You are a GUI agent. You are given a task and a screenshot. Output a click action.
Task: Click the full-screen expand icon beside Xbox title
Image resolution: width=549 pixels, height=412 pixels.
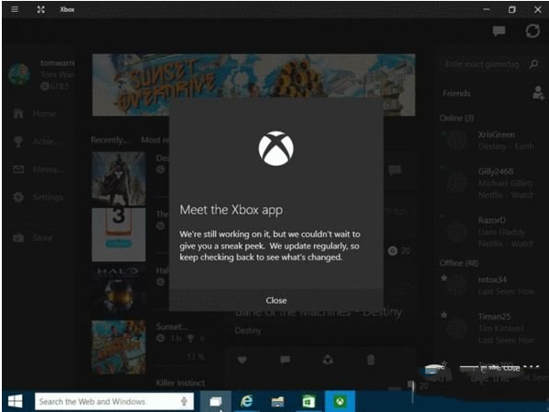pos(40,9)
